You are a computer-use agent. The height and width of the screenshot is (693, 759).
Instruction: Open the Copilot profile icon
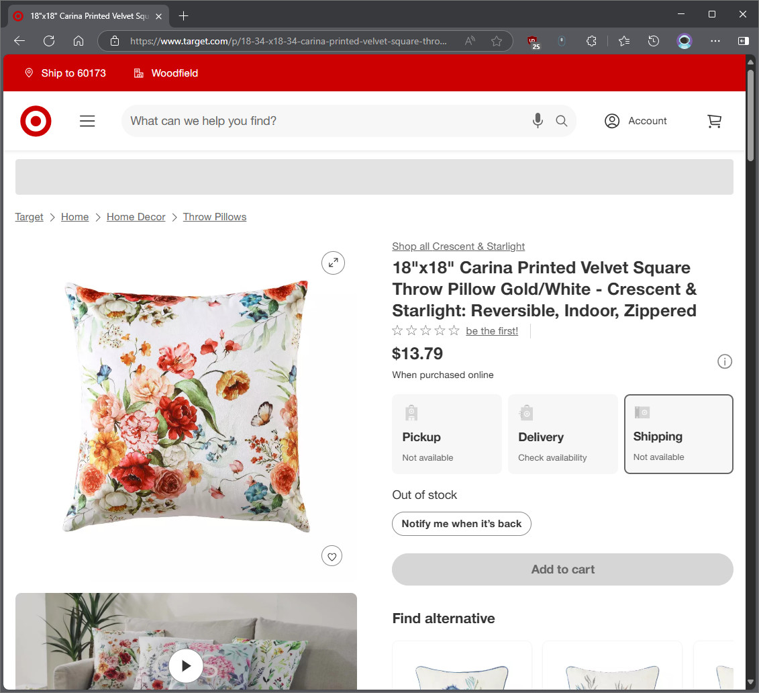click(x=684, y=41)
